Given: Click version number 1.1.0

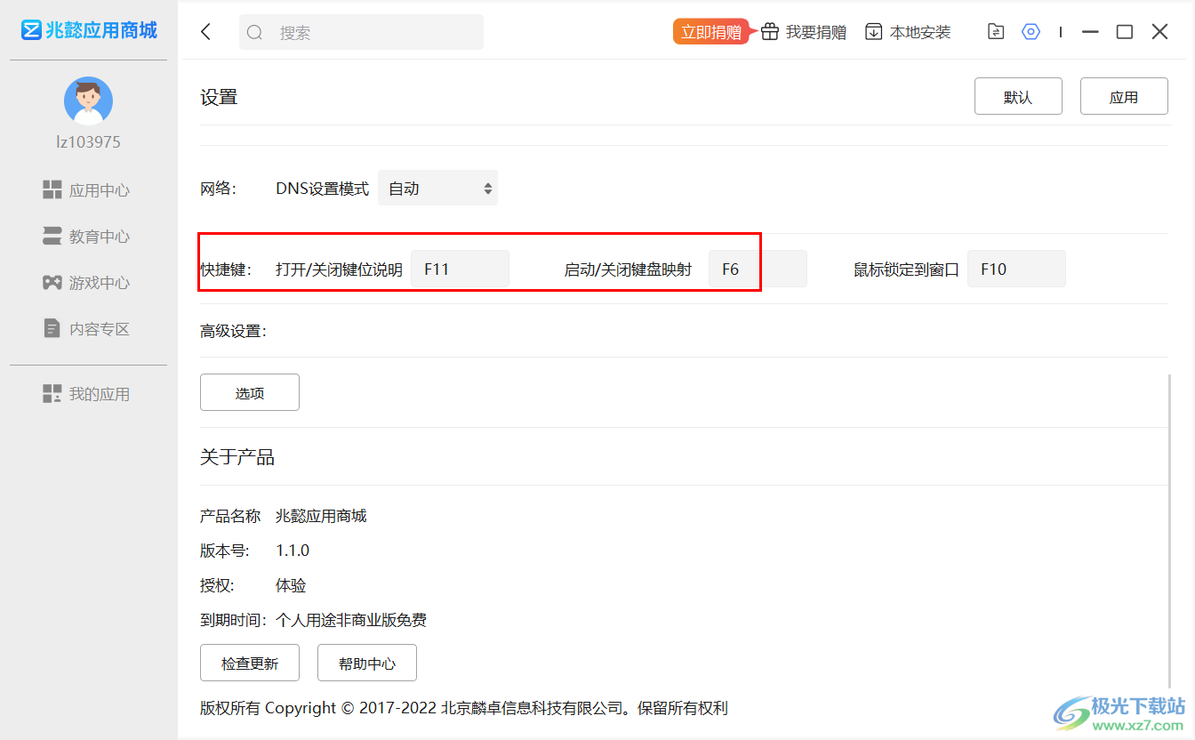Looking at the screenshot, I should [x=293, y=551].
